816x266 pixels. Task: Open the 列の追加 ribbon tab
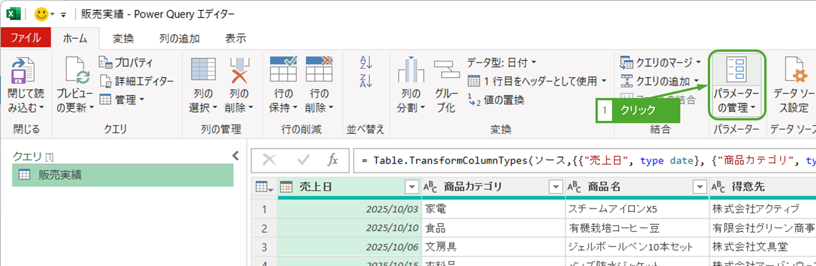(179, 38)
